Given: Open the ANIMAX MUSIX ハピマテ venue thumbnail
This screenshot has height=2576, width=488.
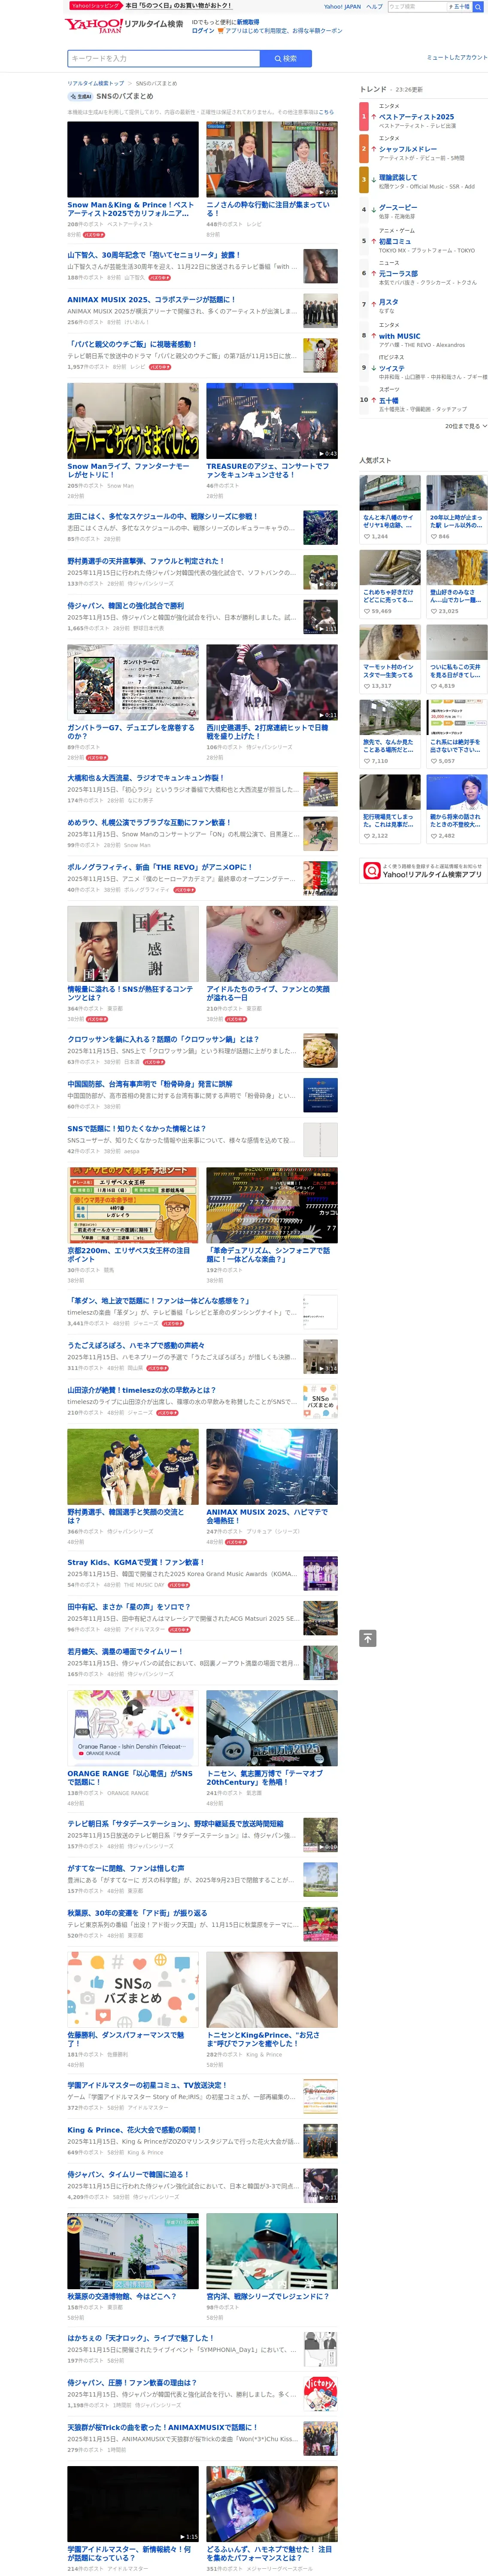Looking at the screenshot, I should [x=272, y=1467].
